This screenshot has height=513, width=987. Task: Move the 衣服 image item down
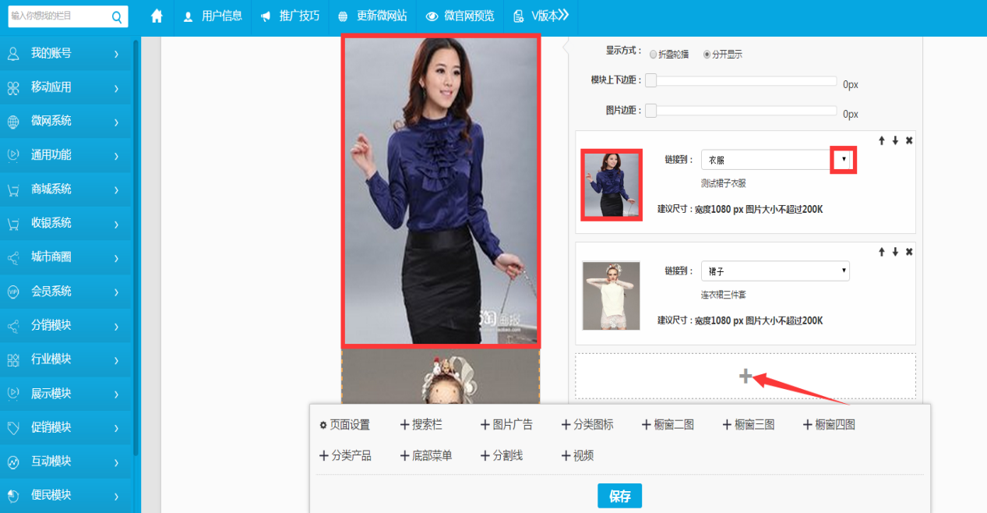[x=895, y=140]
